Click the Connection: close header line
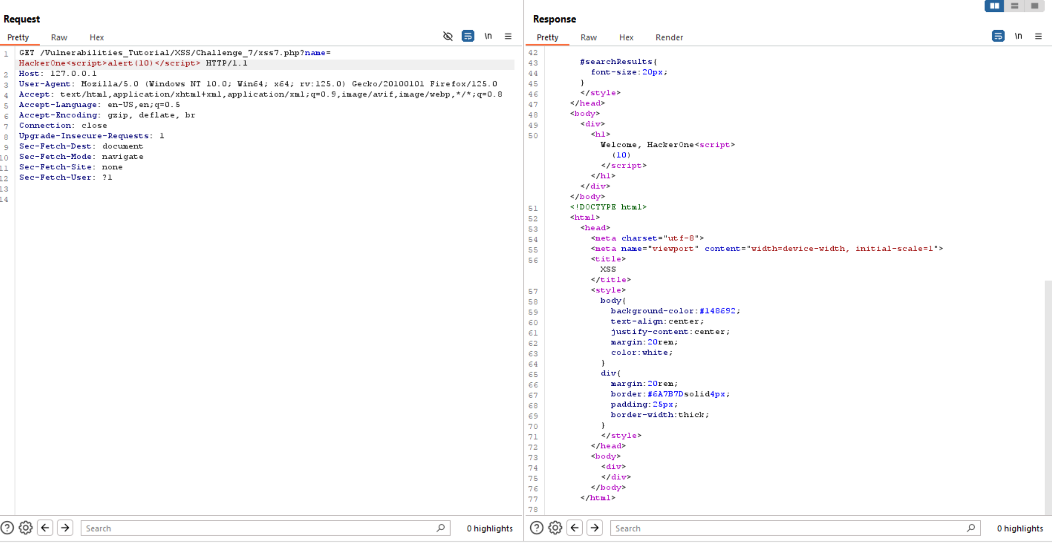This screenshot has width=1052, height=543. point(63,126)
